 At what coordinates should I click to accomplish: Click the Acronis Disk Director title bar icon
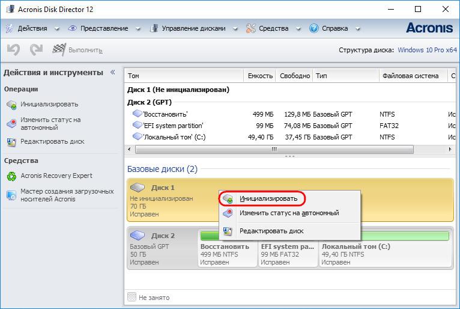11,9
